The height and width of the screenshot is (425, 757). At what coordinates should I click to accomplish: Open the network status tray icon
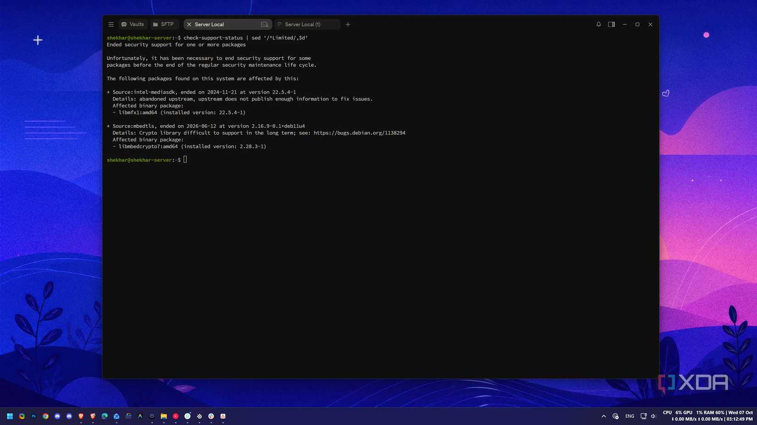[644, 416]
